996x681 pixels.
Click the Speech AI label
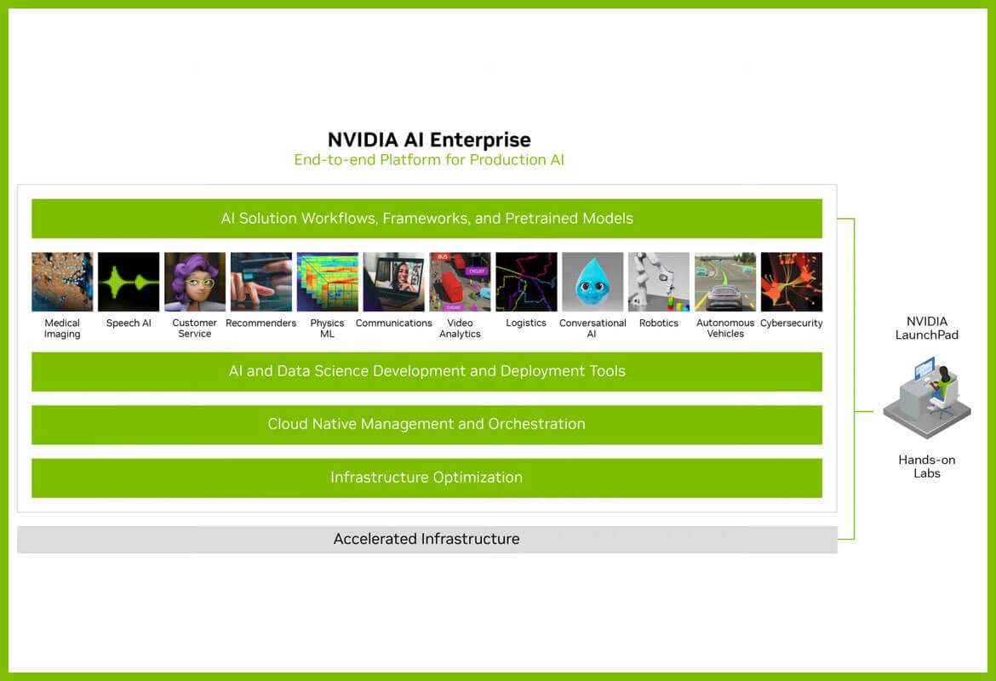click(129, 323)
